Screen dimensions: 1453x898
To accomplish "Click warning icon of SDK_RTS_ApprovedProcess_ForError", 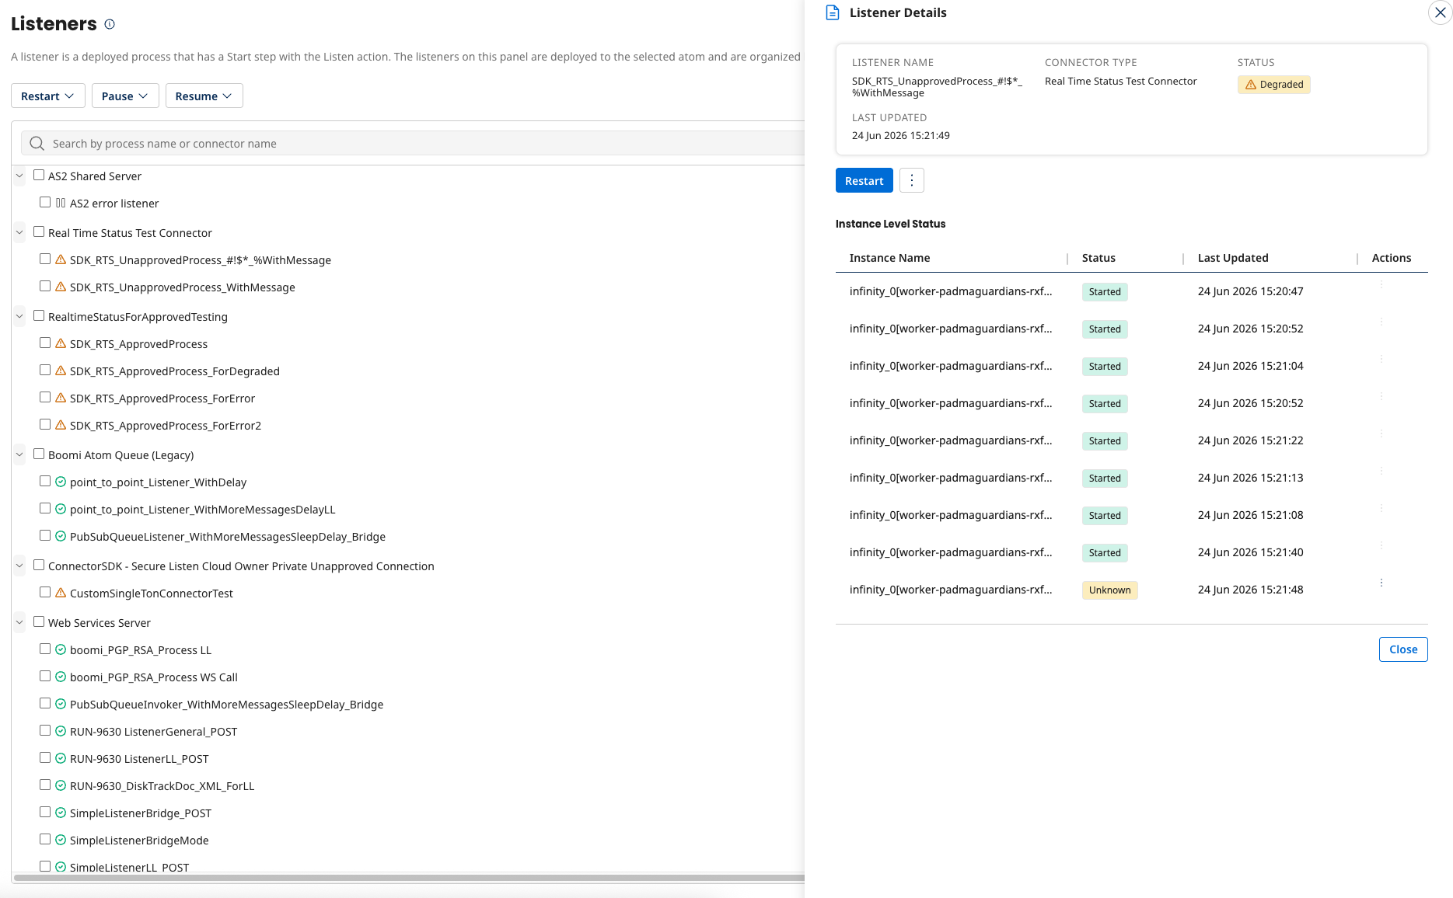I will 61,398.
